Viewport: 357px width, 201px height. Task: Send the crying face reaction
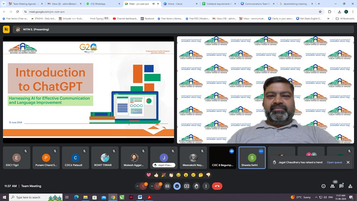[x=193, y=175]
